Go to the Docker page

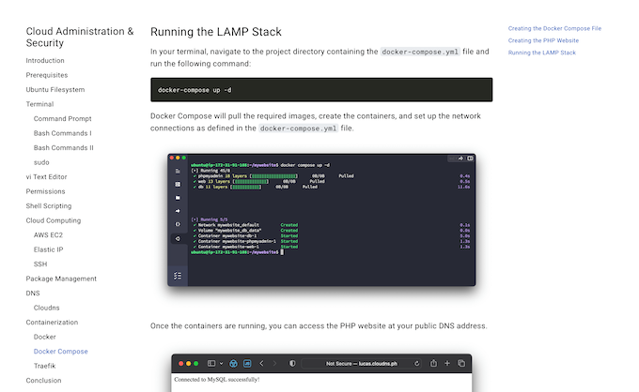[45, 337]
